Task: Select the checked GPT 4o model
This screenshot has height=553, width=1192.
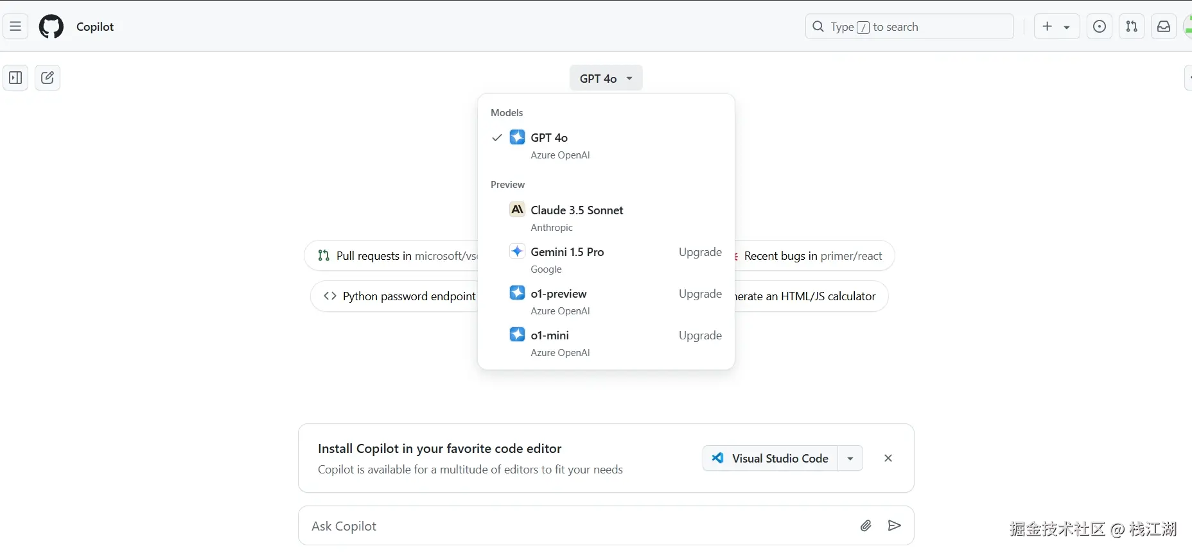Action: pyautogui.click(x=549, y=138)
